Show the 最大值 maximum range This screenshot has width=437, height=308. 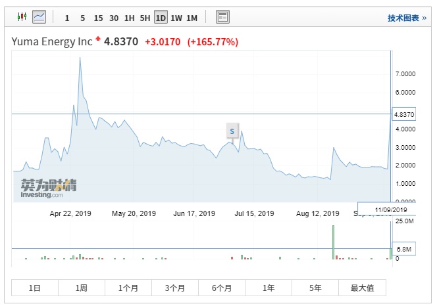point(362,288)
